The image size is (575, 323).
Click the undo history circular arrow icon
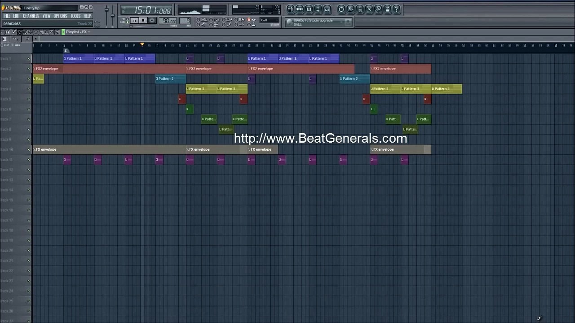coord(341,9)
